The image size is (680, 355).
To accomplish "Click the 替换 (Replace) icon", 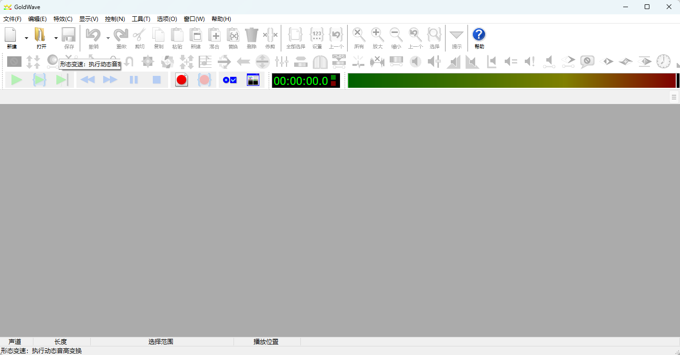I will pyautogui.click(x=233, y=38).
